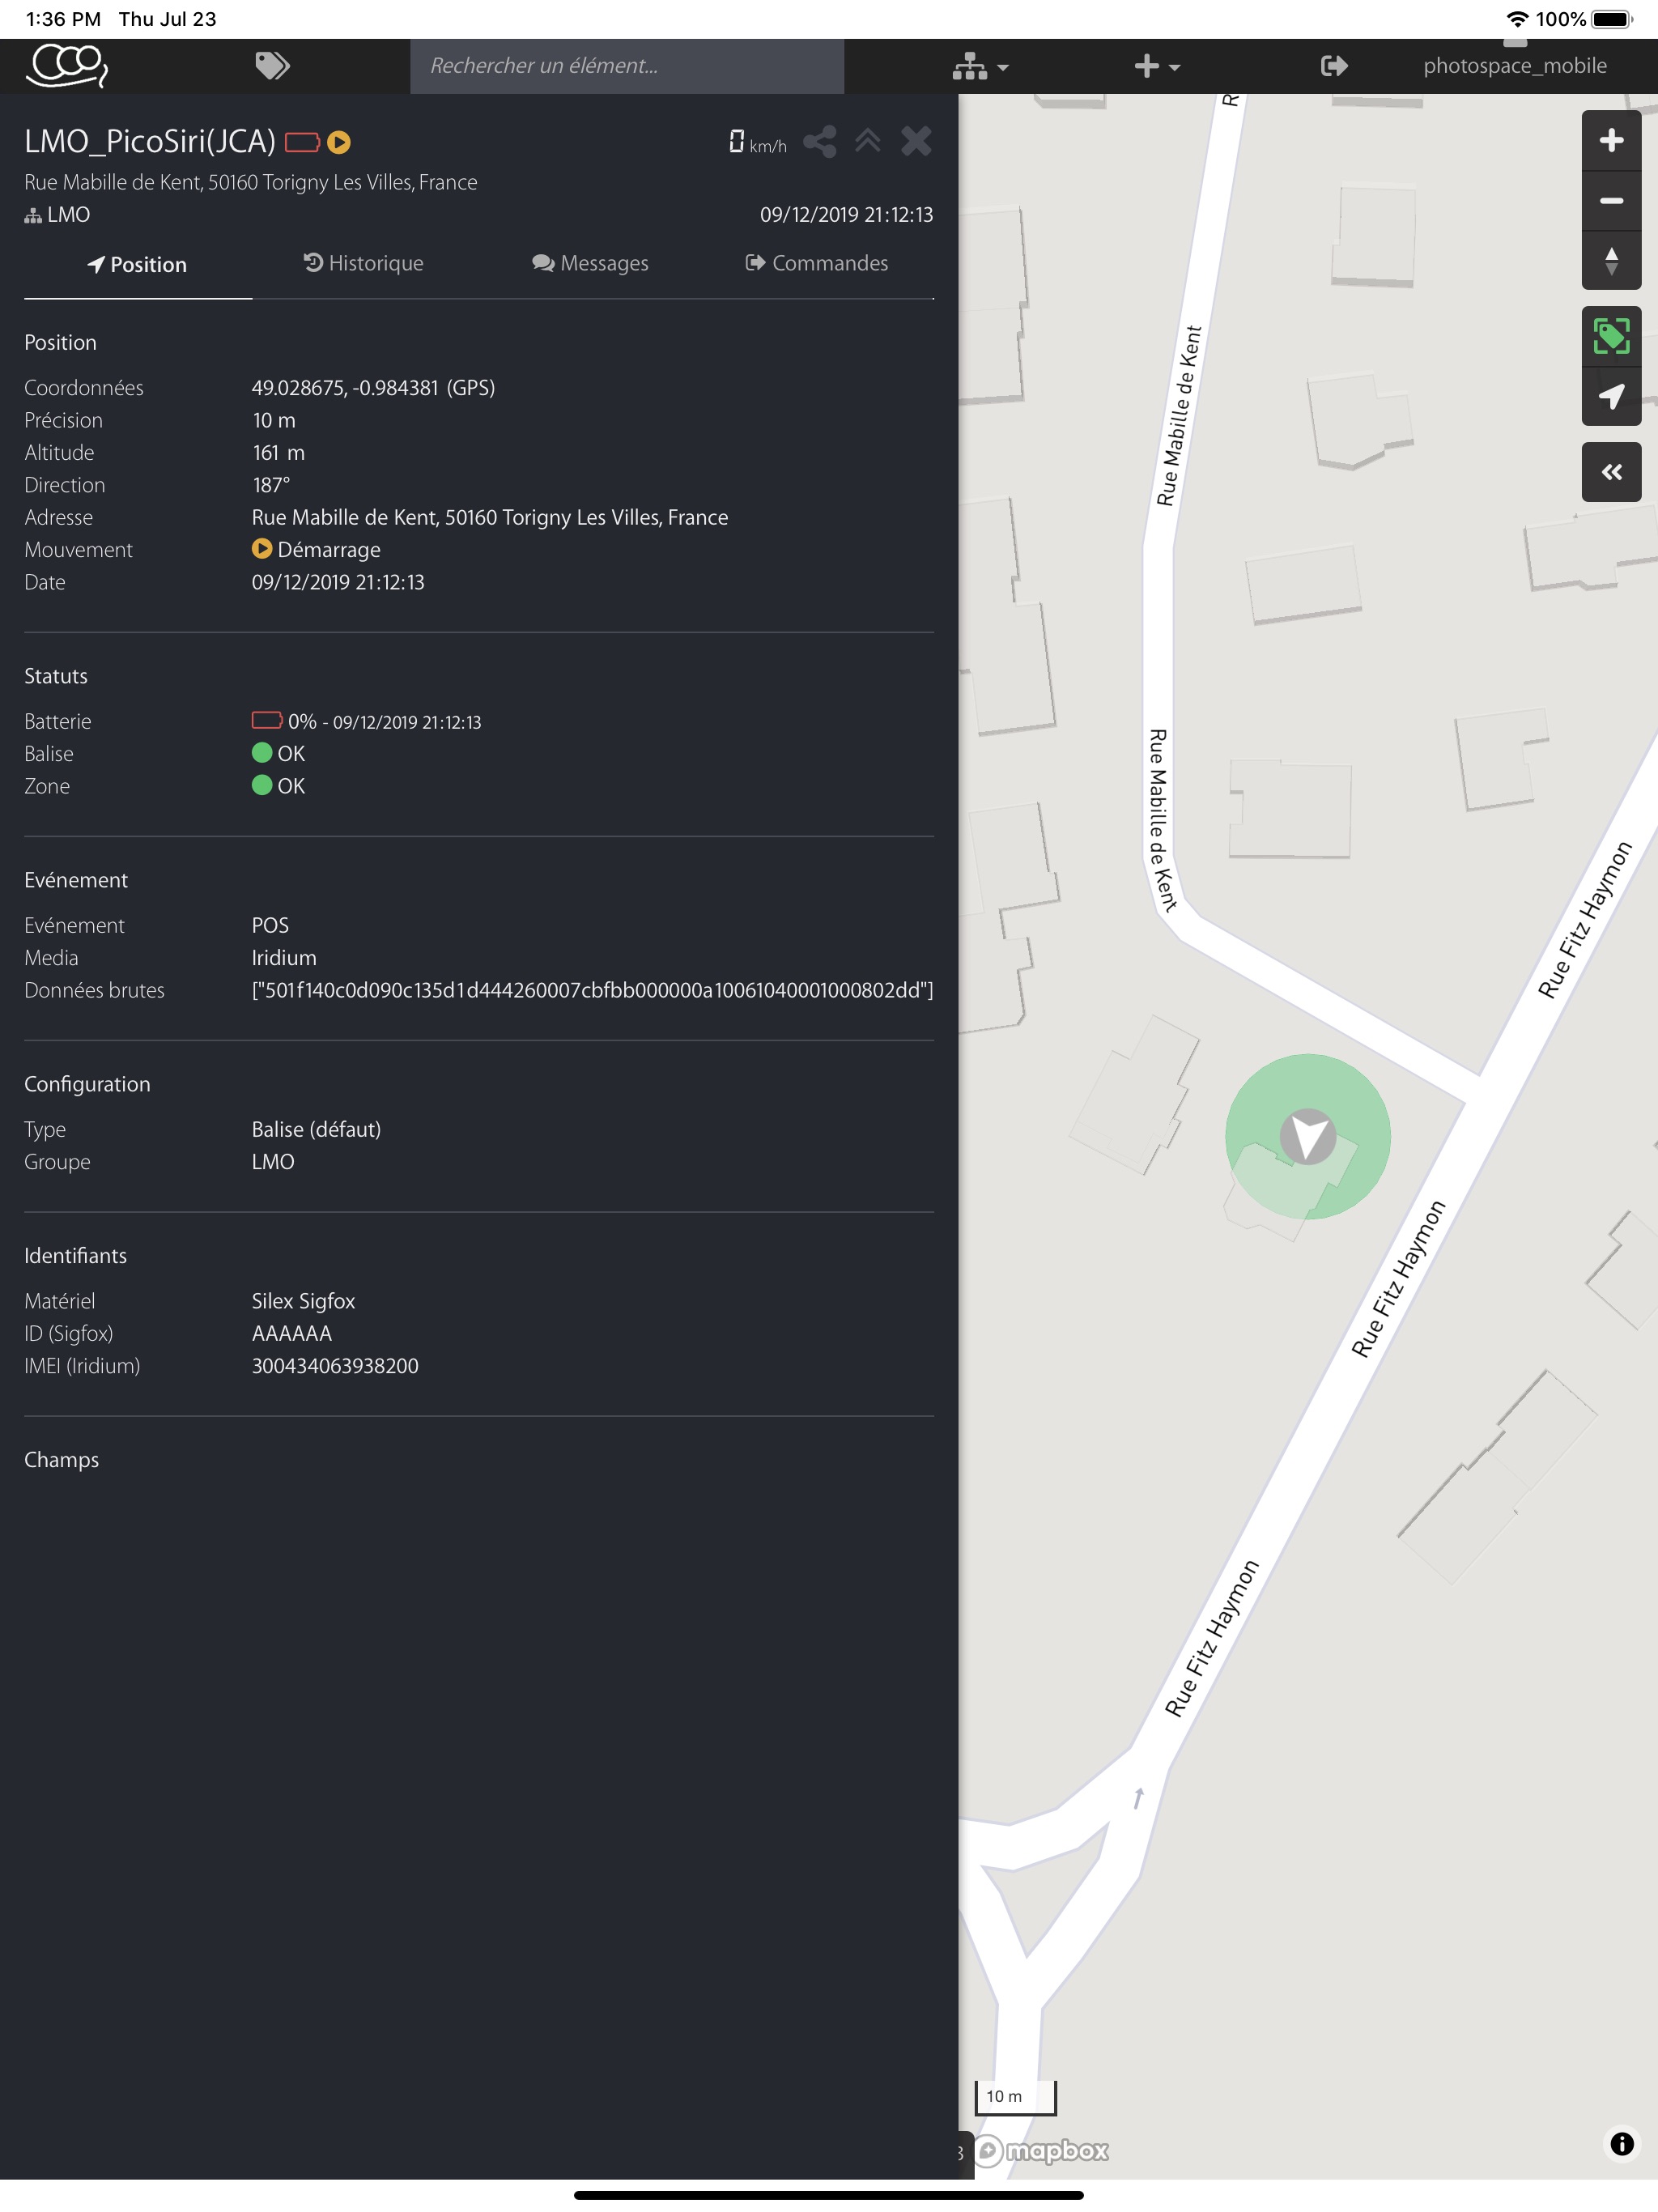Focus the 'Rechercher un élément...' search field
Screen dimensions: 1658x2212
click(x=627, y=66)
